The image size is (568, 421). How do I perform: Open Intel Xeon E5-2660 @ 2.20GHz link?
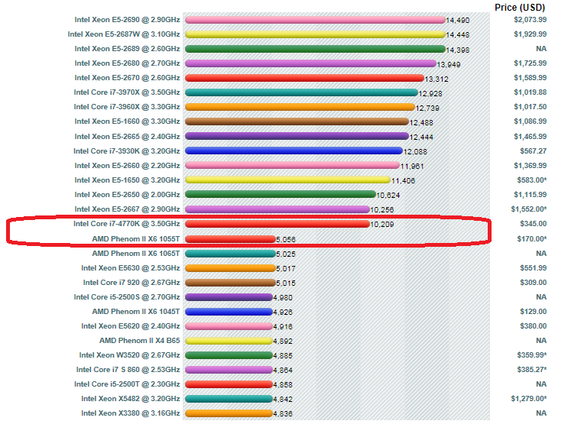click(x=127, y=166)
